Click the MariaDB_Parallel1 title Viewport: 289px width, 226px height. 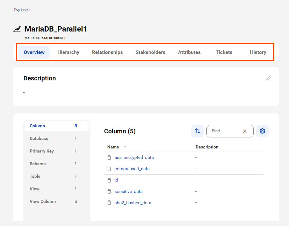[x=56, y=29]
